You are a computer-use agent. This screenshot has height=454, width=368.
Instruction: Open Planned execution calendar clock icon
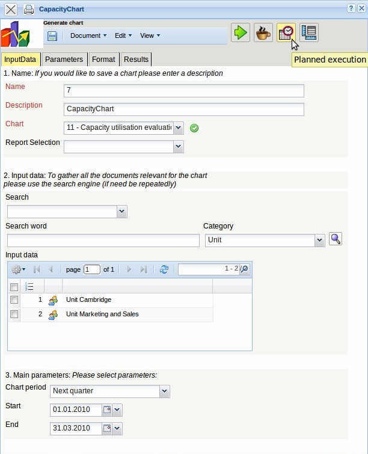[286, 32]
